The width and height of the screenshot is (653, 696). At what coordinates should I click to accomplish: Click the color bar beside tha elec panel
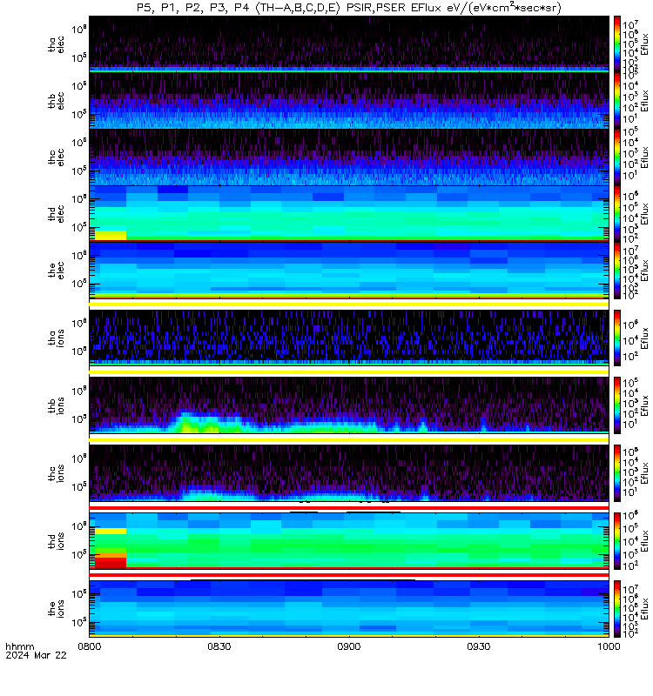point(617,44)
